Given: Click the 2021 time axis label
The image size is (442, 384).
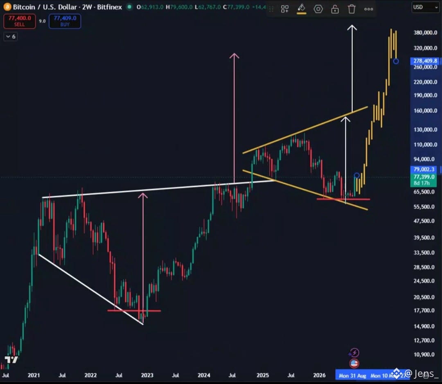Looking at the screenshot, I should (x=34, y=375).
